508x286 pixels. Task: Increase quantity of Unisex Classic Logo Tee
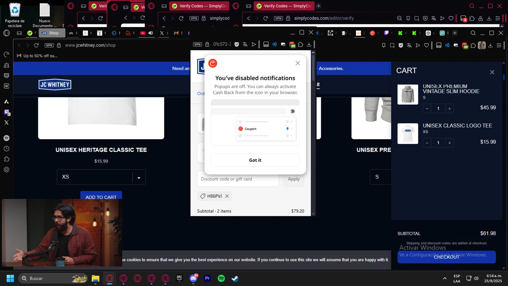click(x=449, y=143)
